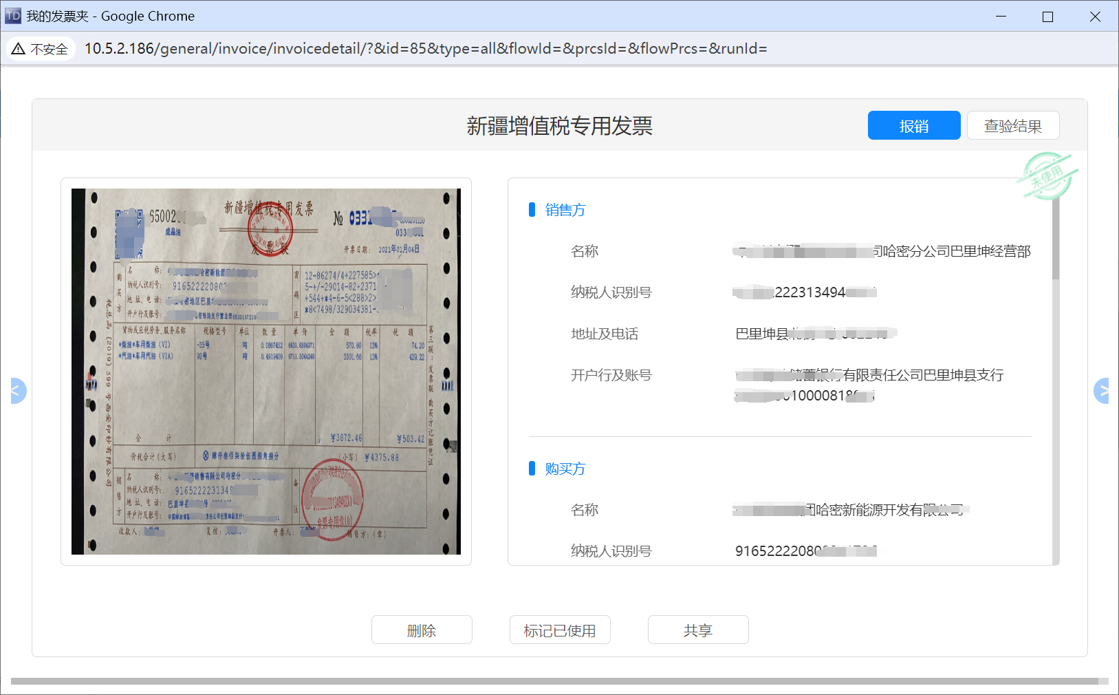Open the scanned invoice image thumbnail

click(265, 372)
